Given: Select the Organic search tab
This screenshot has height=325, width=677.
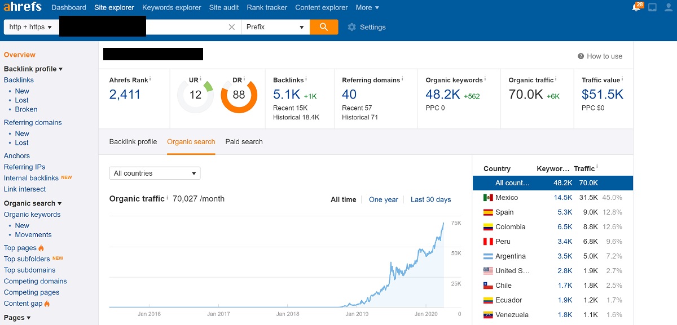Looking at the screenshot, I should click(191, 142).
